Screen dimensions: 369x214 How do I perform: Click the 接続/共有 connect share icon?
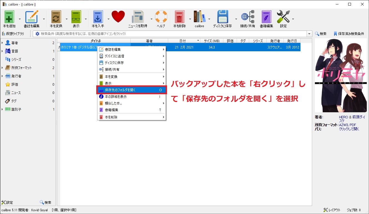(x=247, y=17)
